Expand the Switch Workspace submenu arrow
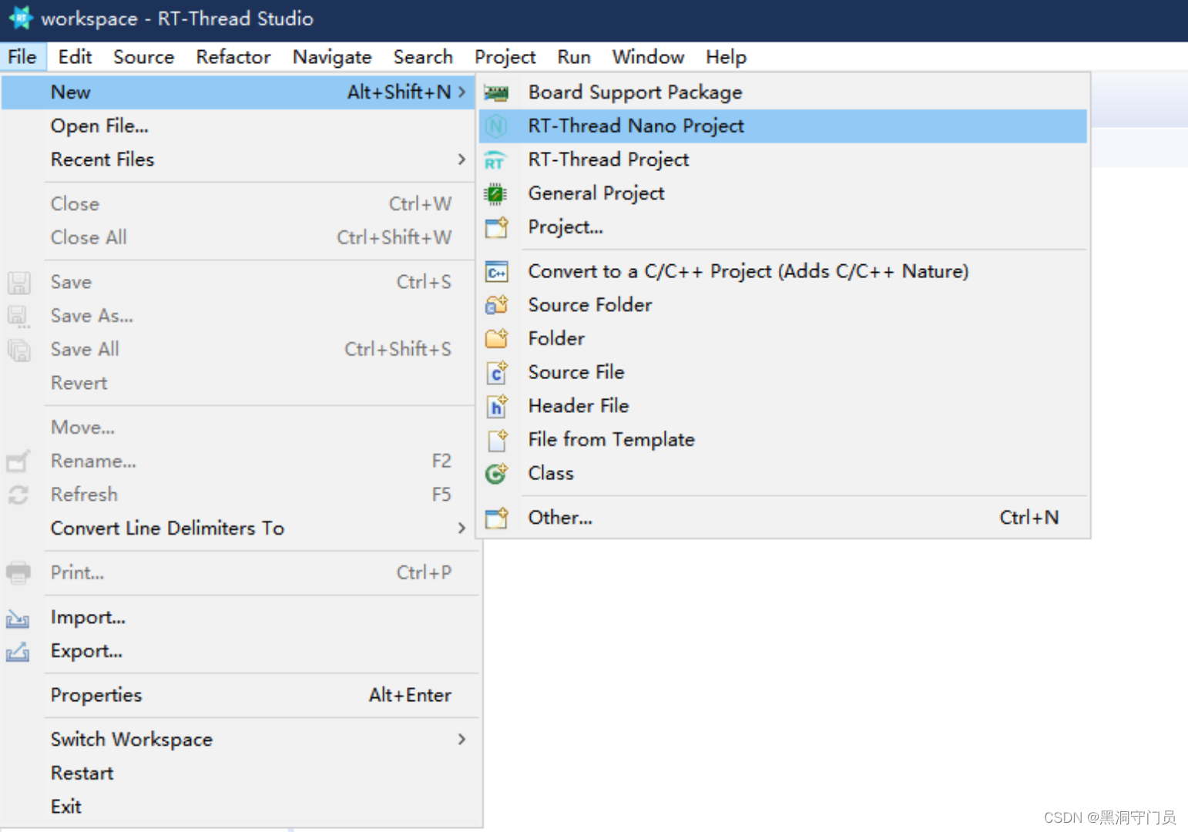Image resolution: width=1188 pixels, height=832 pixels. [461, 739]
